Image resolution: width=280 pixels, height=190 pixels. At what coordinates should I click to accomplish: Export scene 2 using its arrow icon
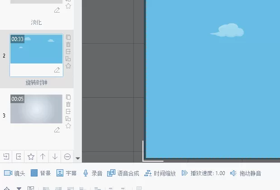(x=68, y=51)
